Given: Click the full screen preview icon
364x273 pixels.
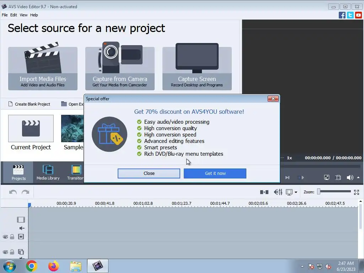Looking at the screenshot, I should [327, 178].
